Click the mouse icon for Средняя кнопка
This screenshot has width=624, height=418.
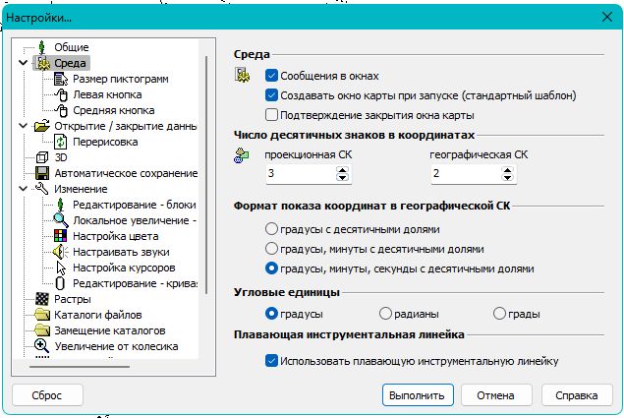coord(61,110)
